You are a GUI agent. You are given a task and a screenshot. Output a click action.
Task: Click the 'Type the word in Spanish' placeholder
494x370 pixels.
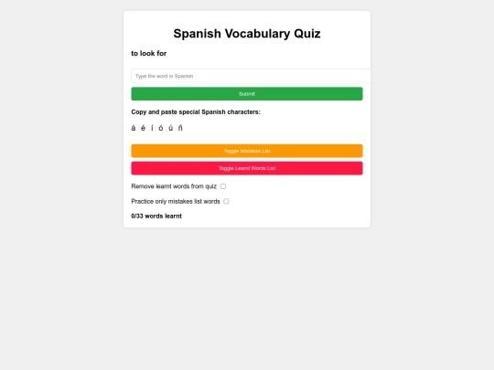pos(164,76)
